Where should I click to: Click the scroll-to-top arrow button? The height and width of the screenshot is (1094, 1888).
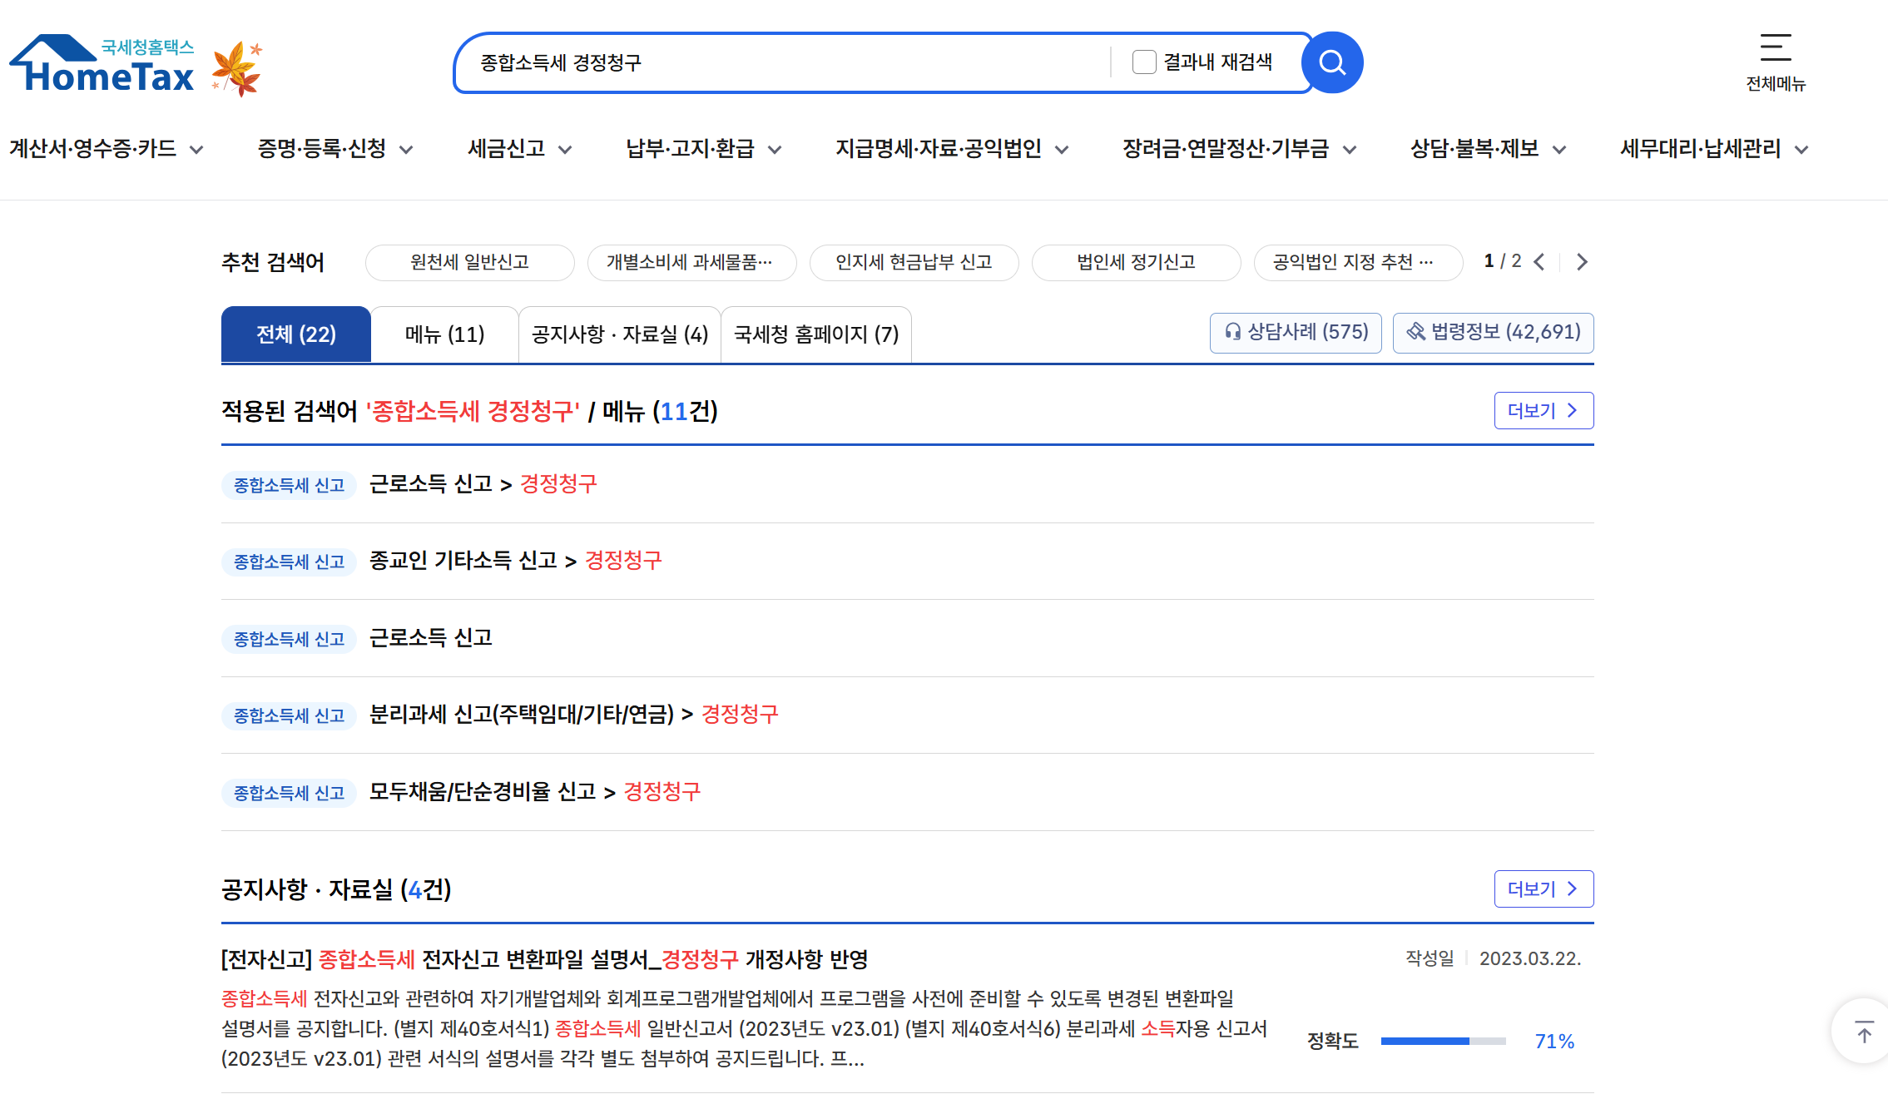[1864, 1032]
